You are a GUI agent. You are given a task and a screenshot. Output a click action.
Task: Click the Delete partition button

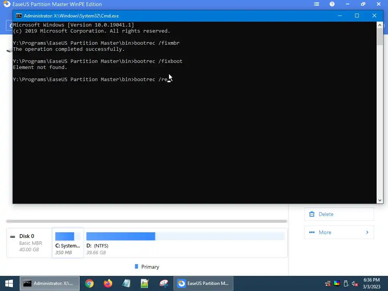pyautogui.click(x=339, y=214)
